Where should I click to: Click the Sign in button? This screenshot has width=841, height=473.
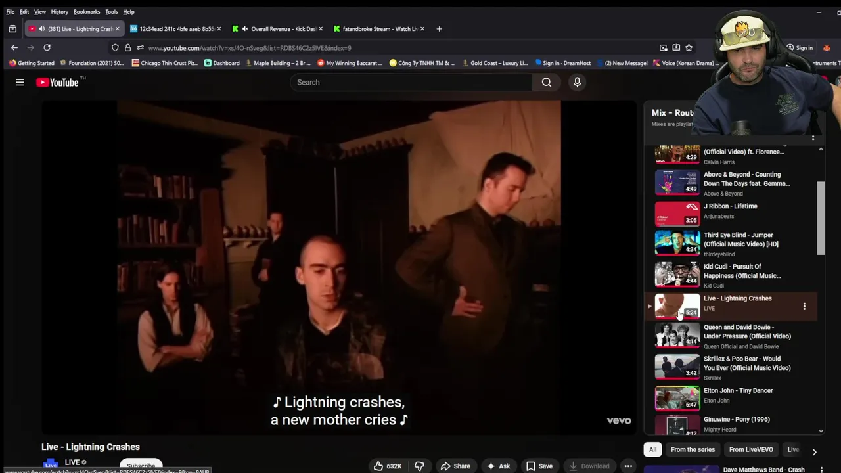800,47
